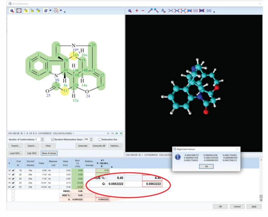Screen dimensions: 268x217
Task: Close the Alignment tensor dialog
Action: click(x=237, y=149)
